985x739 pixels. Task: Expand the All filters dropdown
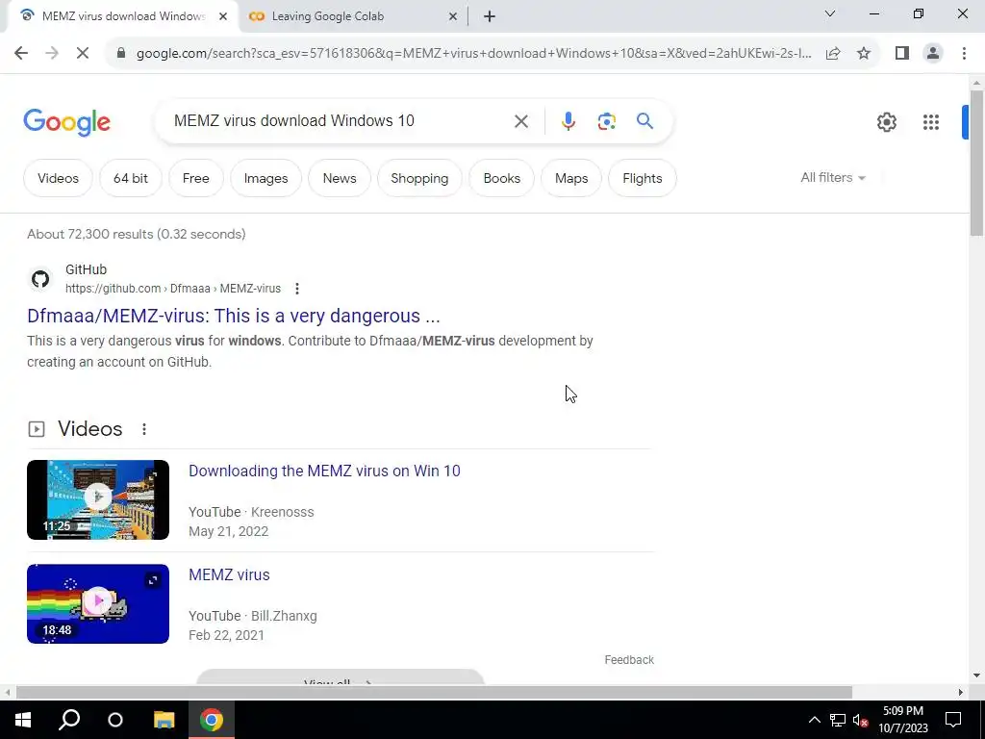click(833, 178)
